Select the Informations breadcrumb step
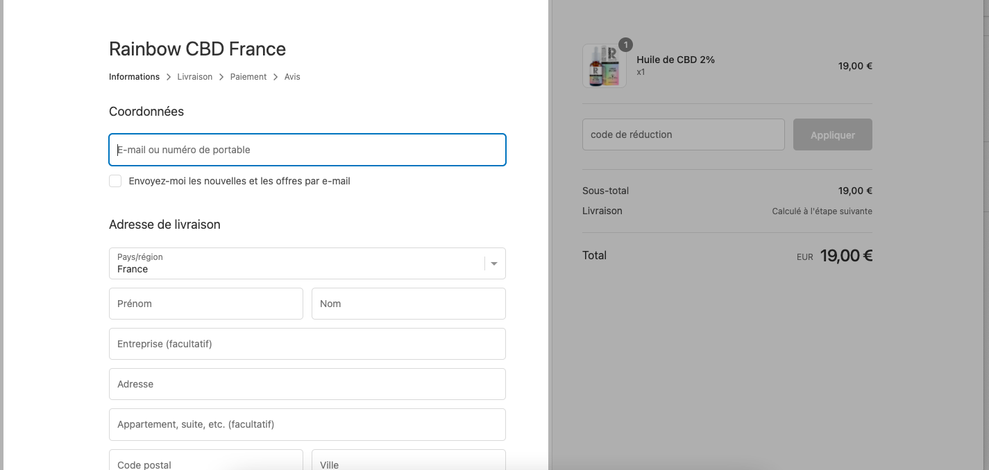 (135, 77)
